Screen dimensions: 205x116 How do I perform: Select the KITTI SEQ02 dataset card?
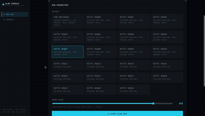(167, 21)
